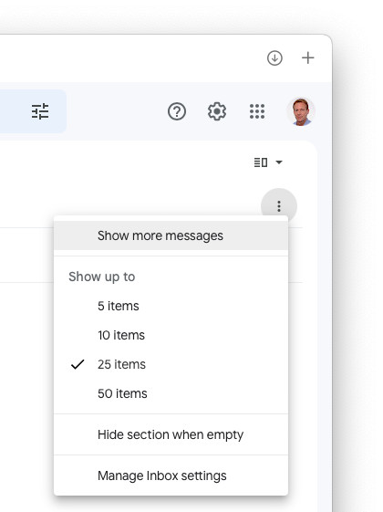This screenshot has height=512, width=383.
Task: Toggle split pane mode icon
Action: [x=261, y=162]
